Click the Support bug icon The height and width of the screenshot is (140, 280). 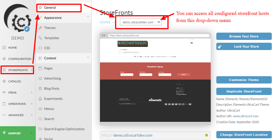tap(4, 133)
